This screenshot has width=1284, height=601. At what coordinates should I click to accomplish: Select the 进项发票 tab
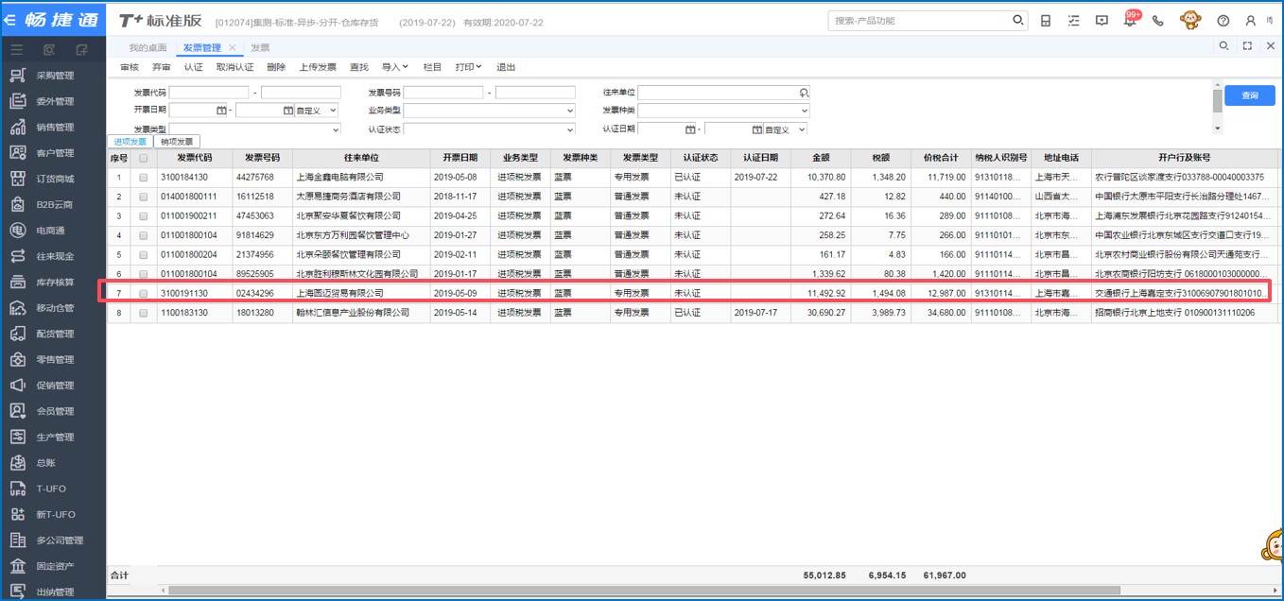[131, 141]
